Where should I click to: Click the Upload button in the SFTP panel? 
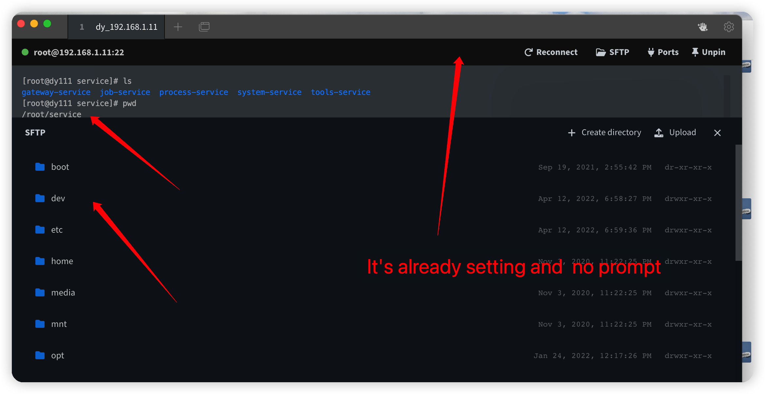(675, 133)
